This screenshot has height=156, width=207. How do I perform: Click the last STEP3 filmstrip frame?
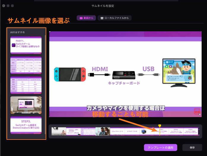[191, 131]
